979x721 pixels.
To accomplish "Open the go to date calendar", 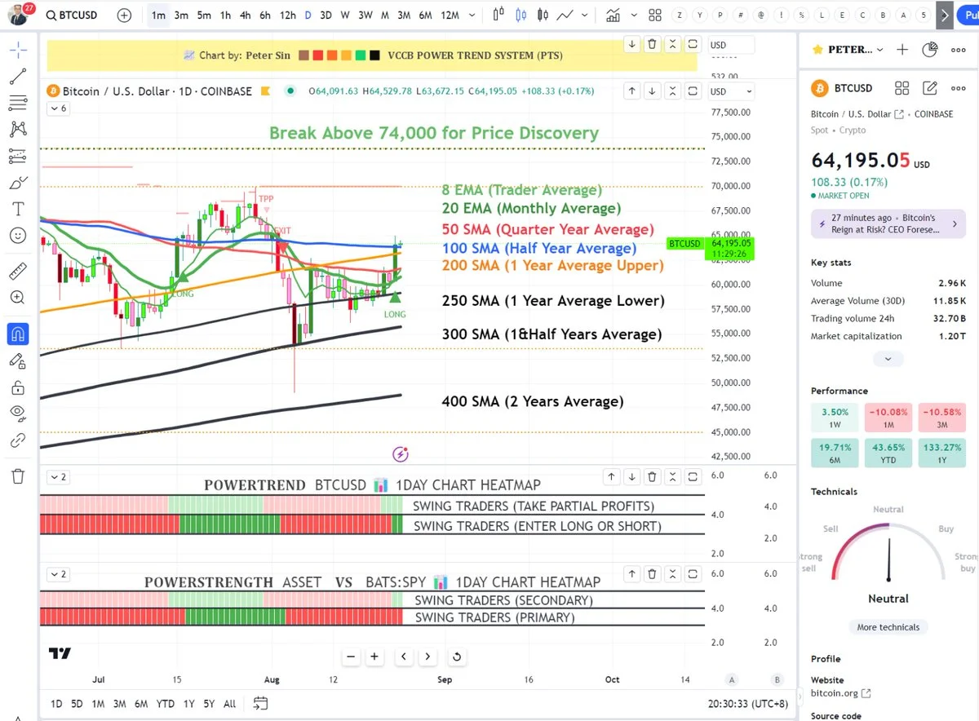I will point(260,703).
